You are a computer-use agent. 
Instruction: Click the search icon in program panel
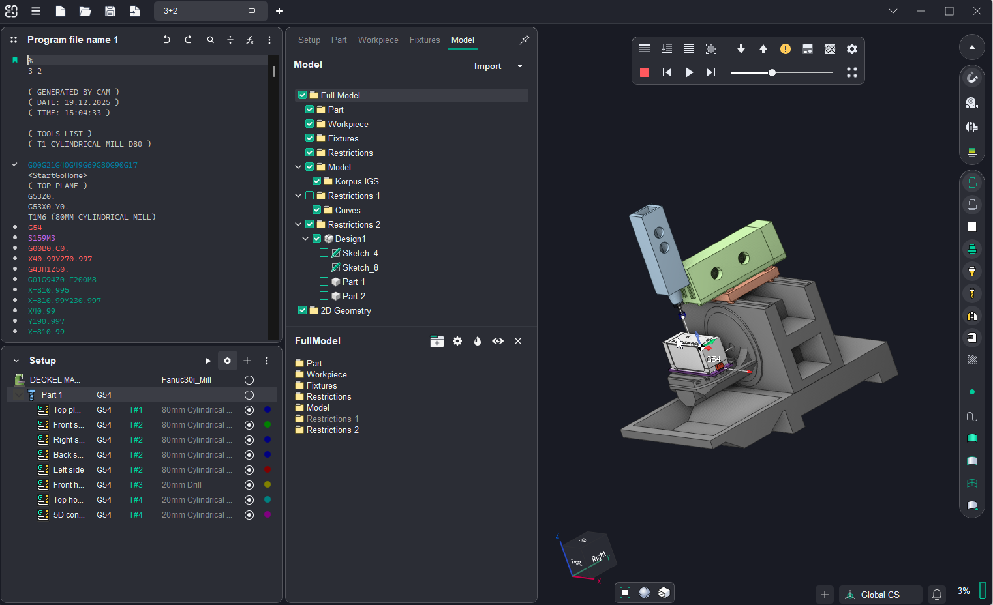click(x=210, y=40)
